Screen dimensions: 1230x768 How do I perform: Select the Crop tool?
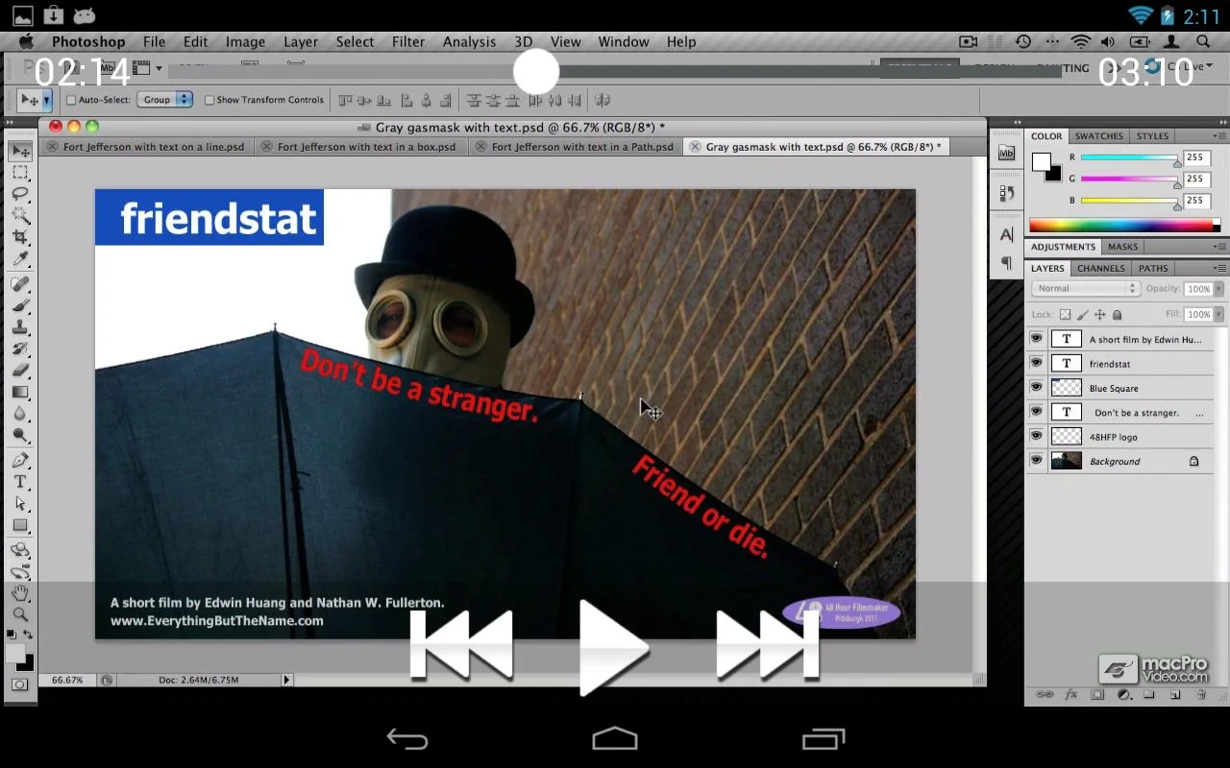coord(20,236)
